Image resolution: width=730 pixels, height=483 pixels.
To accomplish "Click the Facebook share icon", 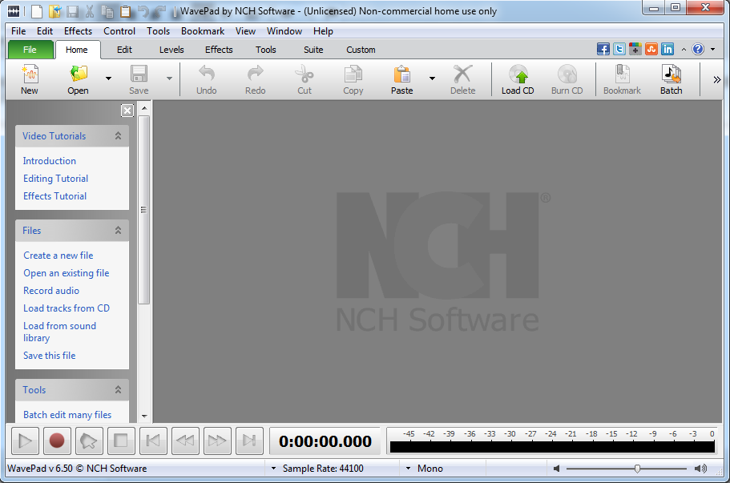I will point(603,50).
